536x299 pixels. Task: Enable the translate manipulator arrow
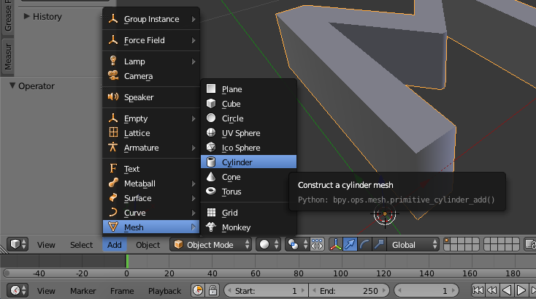click(351, 245)
